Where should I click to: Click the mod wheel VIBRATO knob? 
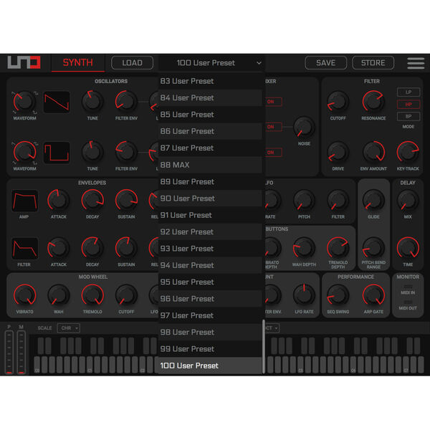pyautogui.click(x=24, y=295)
